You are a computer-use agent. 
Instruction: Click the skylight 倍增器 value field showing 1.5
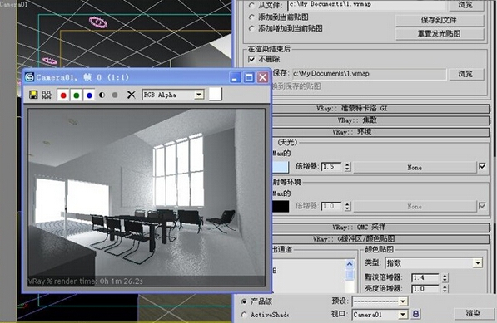(x=331, y=167)
